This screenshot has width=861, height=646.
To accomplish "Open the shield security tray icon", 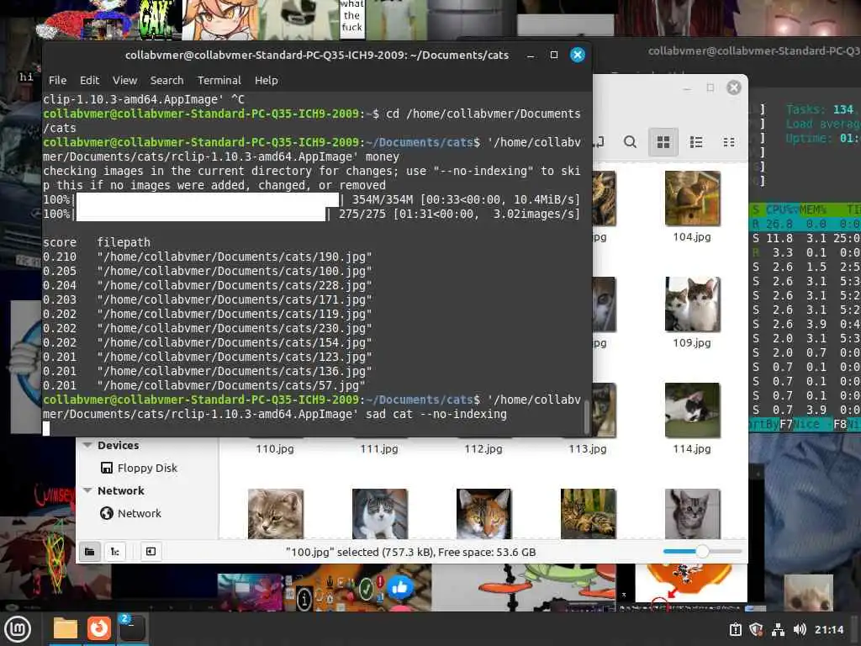I will (756, 630).
